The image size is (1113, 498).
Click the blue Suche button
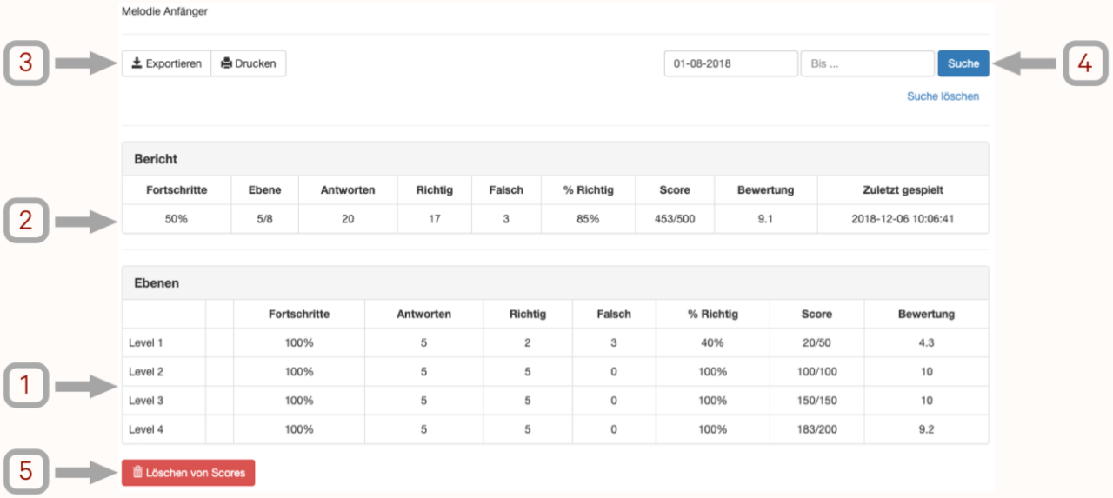tap(963, 63)
